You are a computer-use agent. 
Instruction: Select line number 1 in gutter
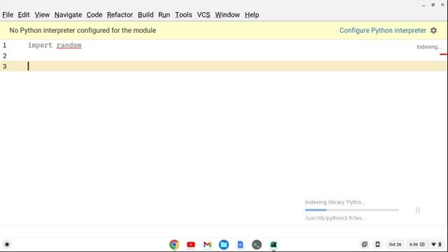[x=5, y=45]
